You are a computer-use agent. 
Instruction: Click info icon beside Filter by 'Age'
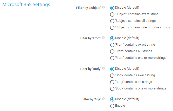pyautogui.click(x=103, y=99)
